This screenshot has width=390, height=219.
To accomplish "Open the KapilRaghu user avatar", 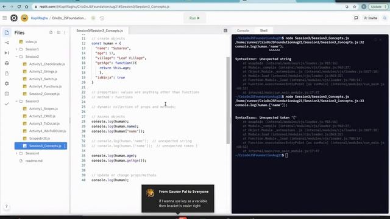I will (24, 18).
